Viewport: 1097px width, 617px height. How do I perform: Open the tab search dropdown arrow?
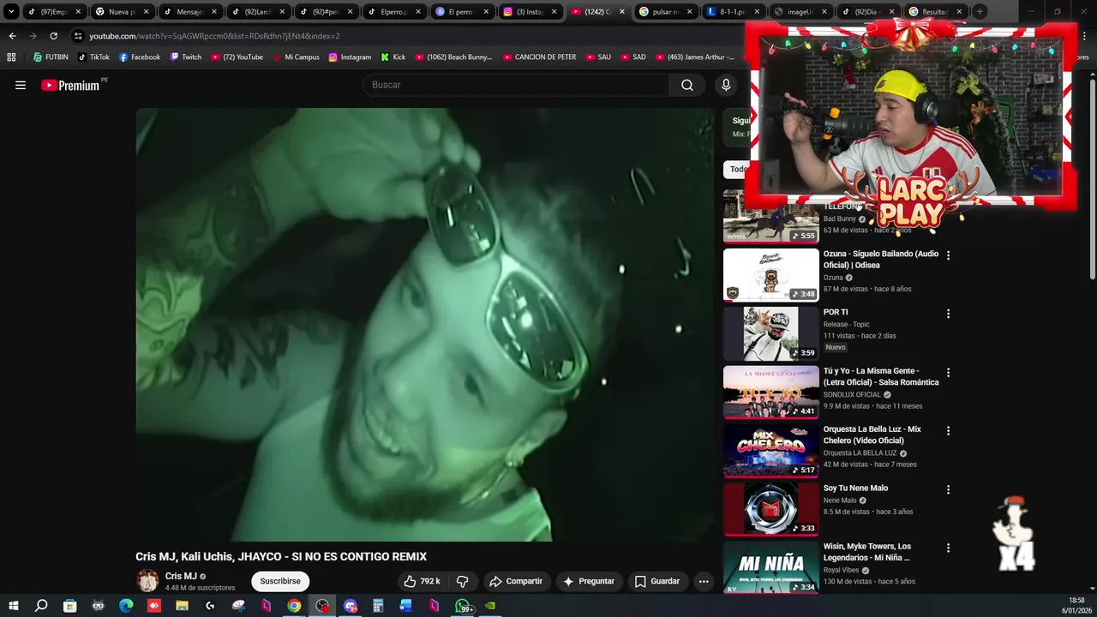[11, 12]
